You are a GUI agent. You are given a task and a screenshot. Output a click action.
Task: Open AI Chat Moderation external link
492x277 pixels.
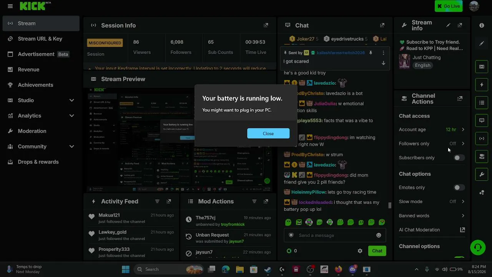(462, 230)
